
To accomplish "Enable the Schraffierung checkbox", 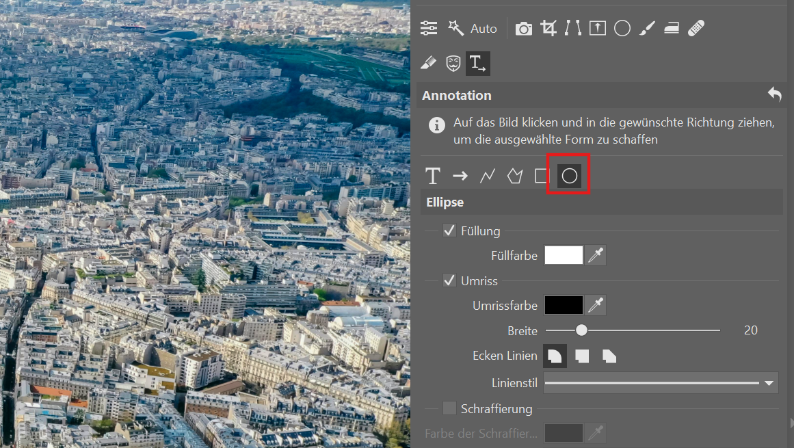I will click(449, 408).
